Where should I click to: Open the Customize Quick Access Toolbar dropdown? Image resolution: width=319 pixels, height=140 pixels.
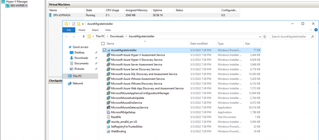(x=83, y=24)
